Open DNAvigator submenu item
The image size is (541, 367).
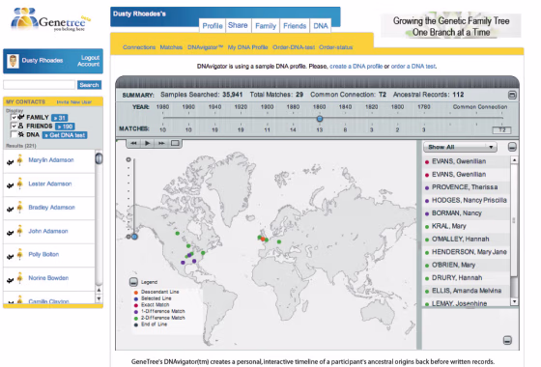point(205,47)
